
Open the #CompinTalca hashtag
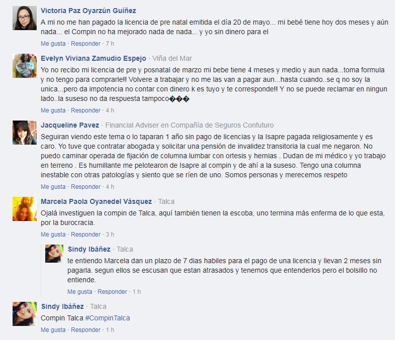pyautogui.click(x=108, y=318)
